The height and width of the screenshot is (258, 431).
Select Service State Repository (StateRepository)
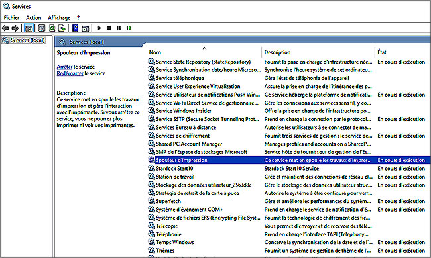203,62
